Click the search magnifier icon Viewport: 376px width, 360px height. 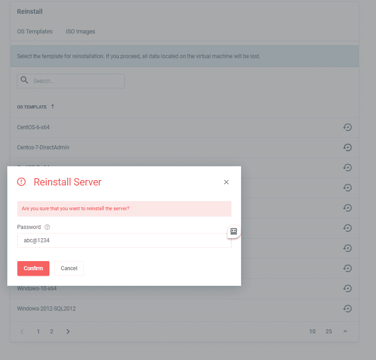click(25, 81)
